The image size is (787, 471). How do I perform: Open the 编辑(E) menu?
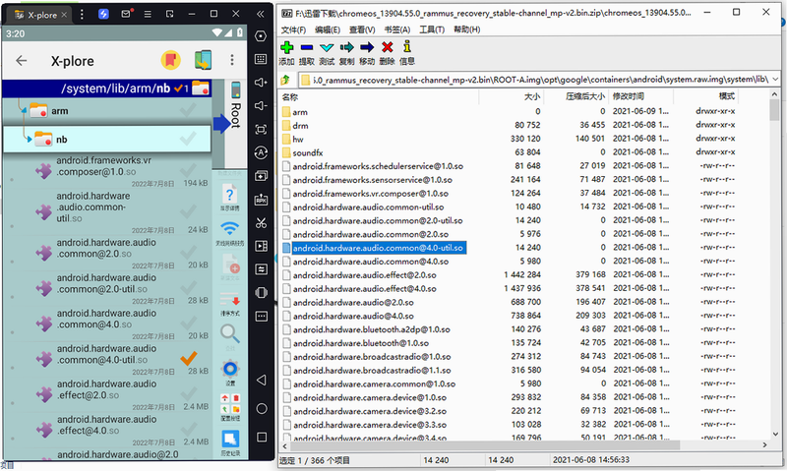328,29
